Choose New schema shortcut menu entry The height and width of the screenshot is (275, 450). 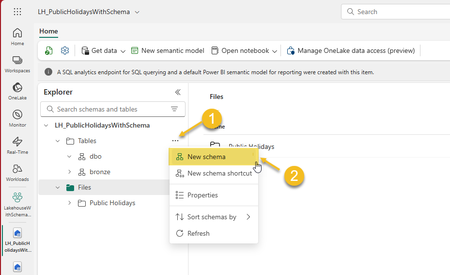pyautogui.click(x=219, y=173)
